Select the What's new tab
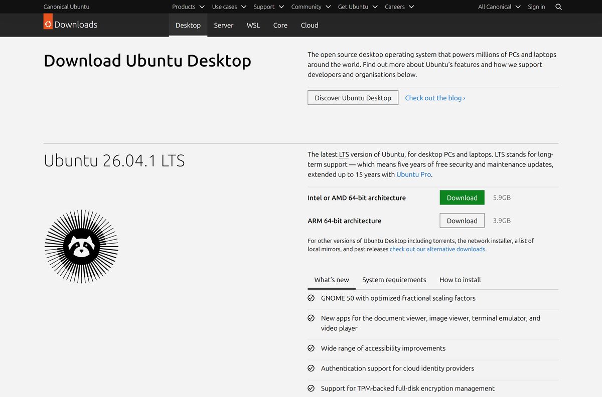 (x=332, y=280)
